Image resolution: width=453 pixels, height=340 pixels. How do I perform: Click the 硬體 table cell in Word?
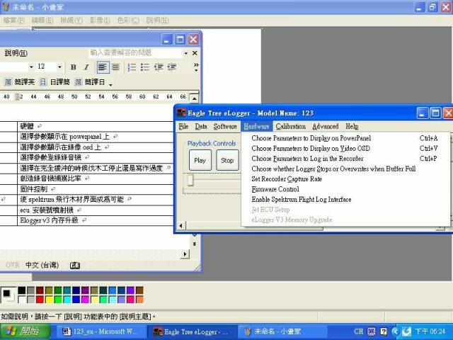pos(96,126)
